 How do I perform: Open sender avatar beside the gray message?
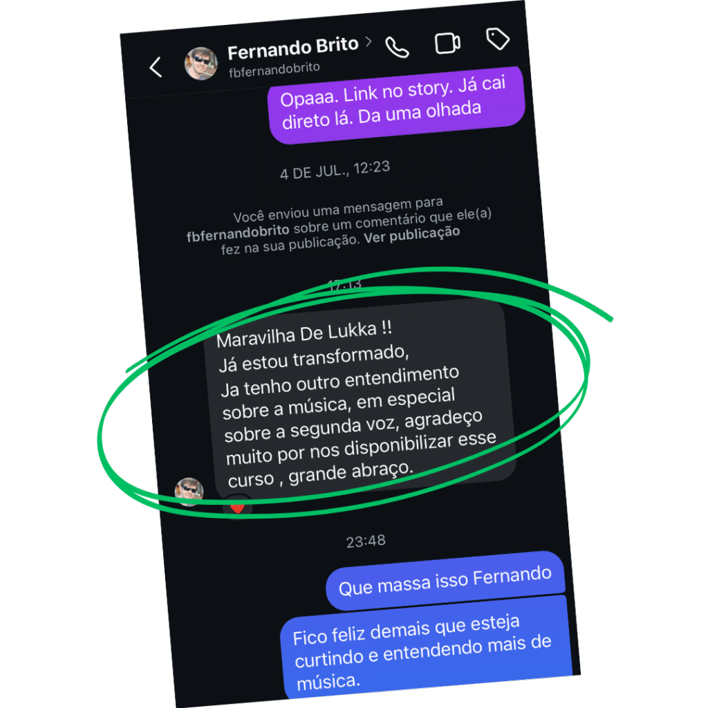189,492
